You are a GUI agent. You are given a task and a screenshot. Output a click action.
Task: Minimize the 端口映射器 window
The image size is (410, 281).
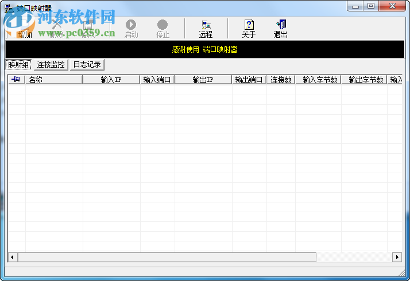pos(355,6)
